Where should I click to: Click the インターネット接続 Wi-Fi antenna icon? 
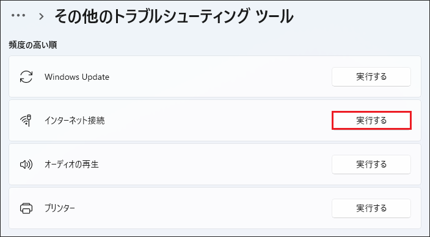[x=26, y=121]
